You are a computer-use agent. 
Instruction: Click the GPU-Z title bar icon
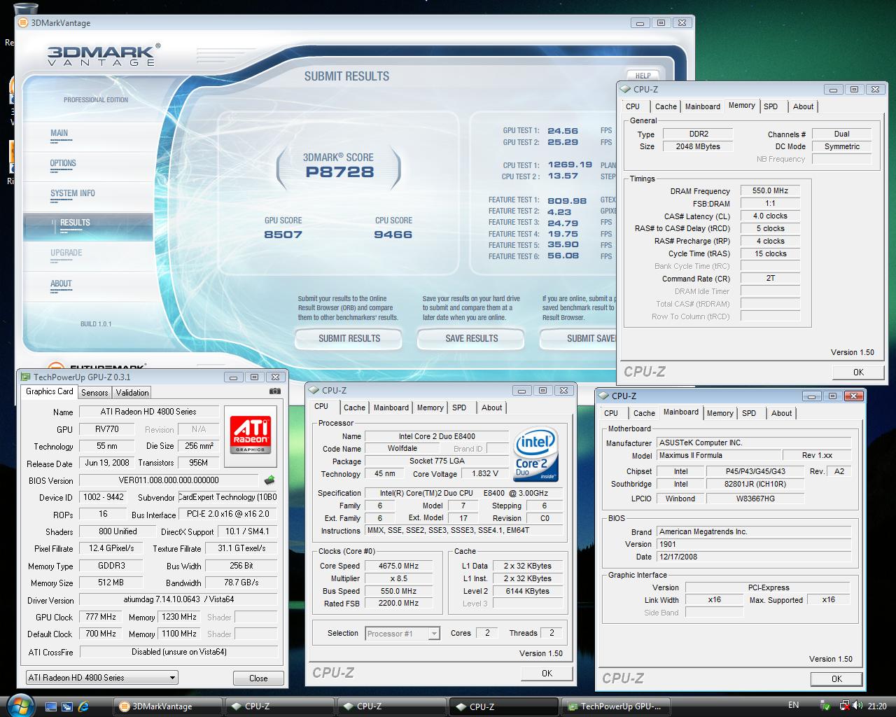click(25, 377)
